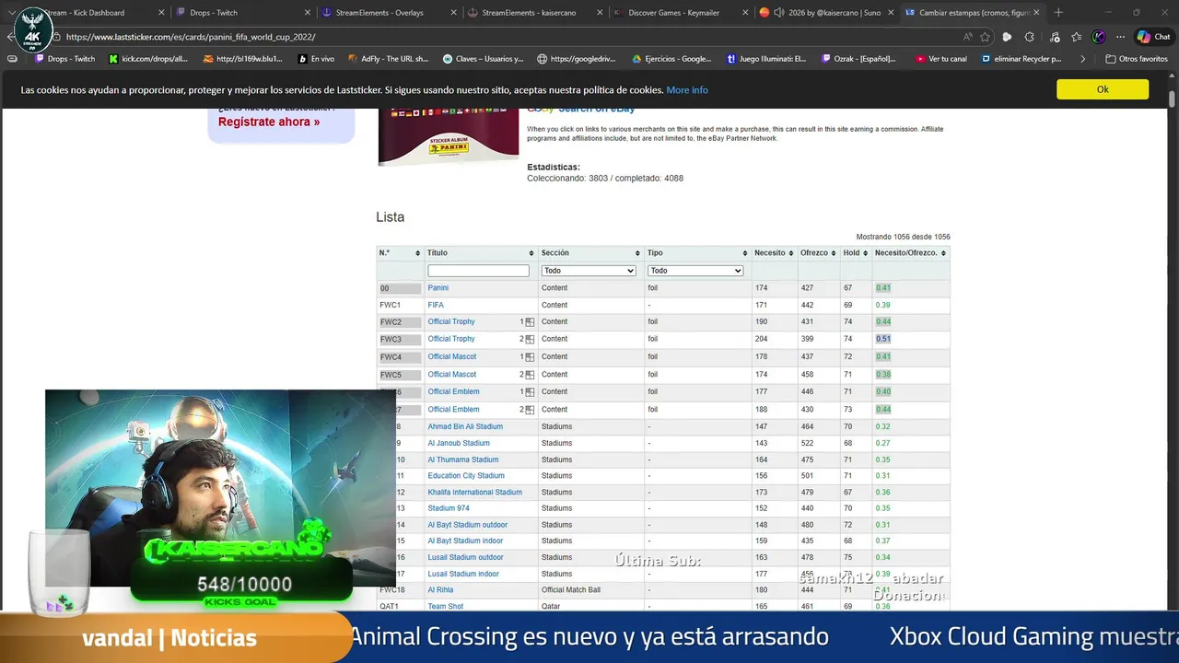Open the Tipo filter 'Todo' dropdown

coord(695,271)
